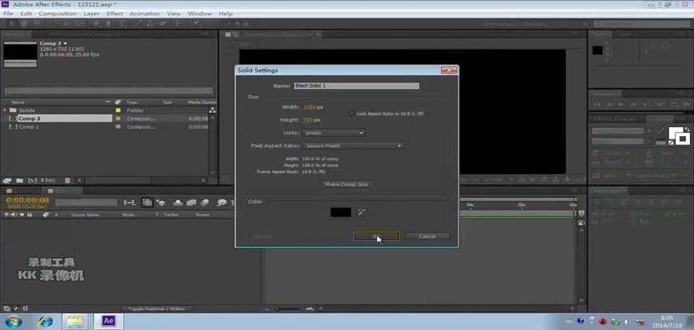The width and height of the screenshot is (694, 330).
Task: Click the no-color box in Character panel
Action: point(671,143)
